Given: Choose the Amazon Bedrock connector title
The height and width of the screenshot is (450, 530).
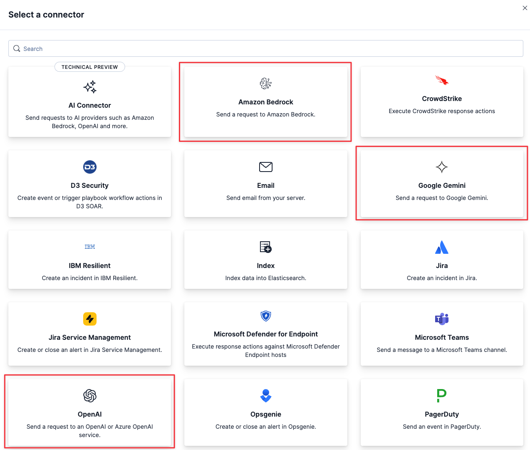Looking at the screenshot, I should click(x=266, y=102).
